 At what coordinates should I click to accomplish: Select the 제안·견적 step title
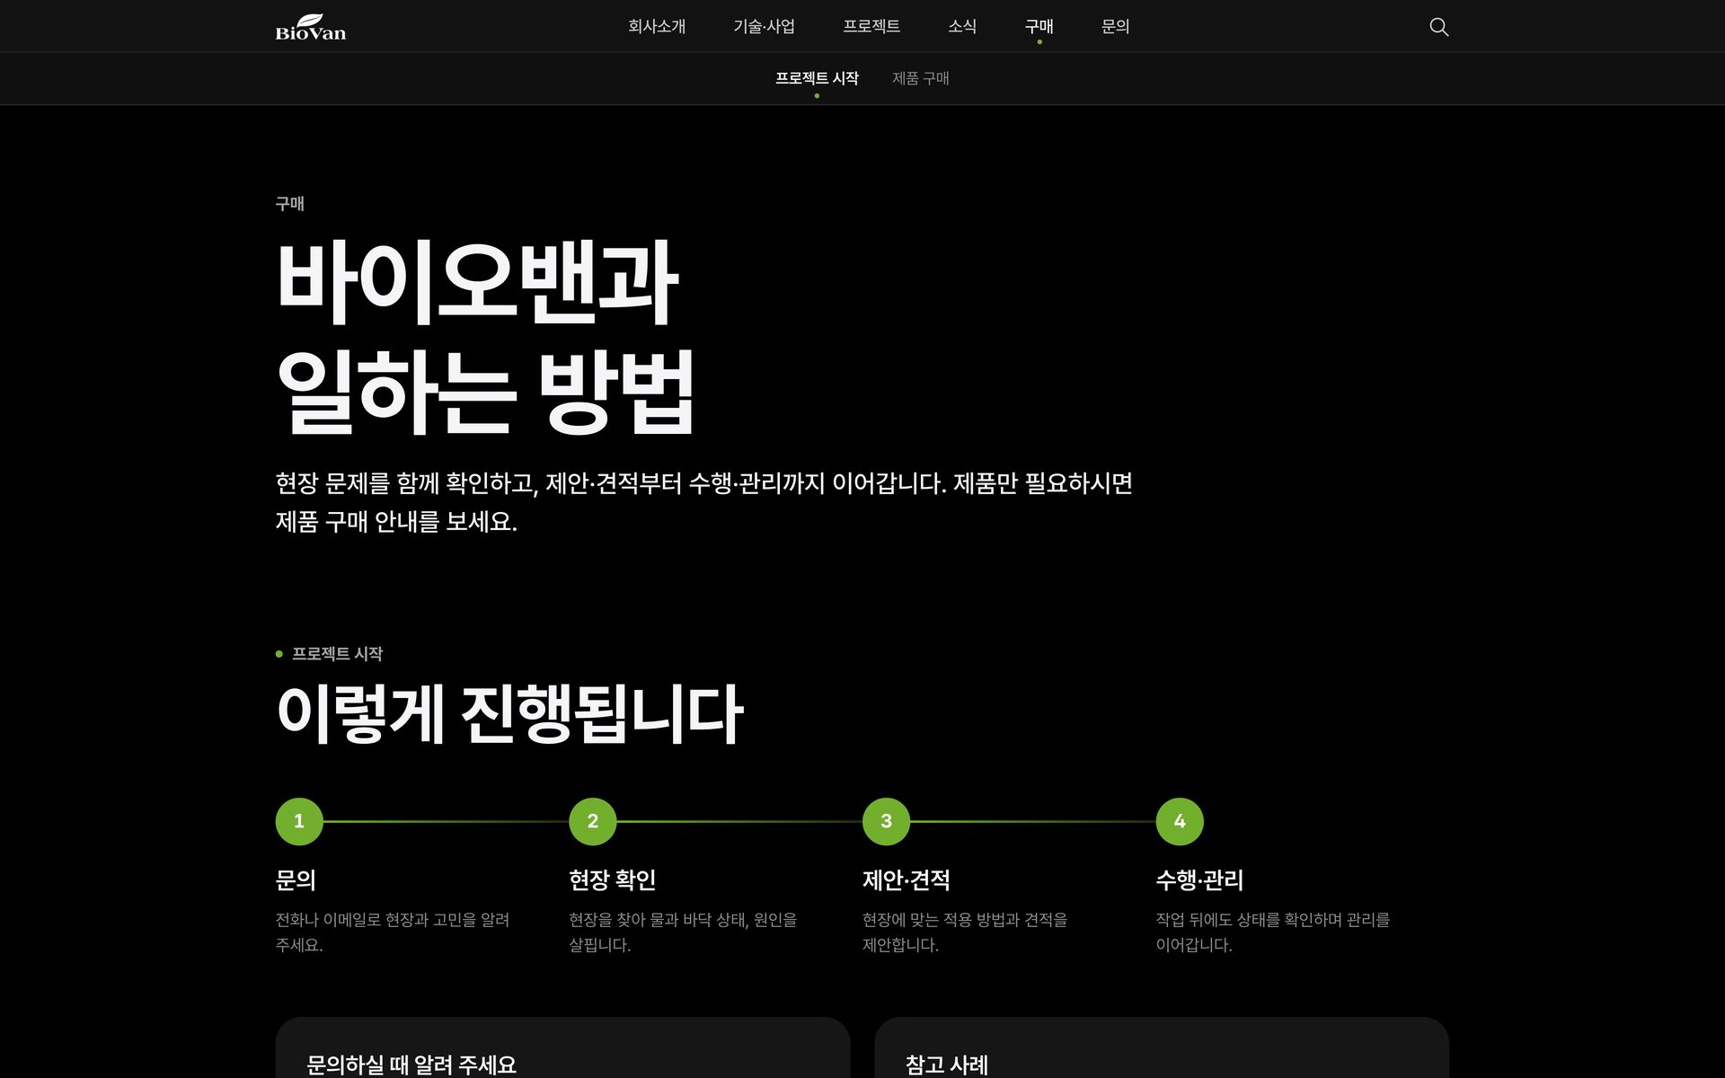pyautogui.click(x=907, y=879)
